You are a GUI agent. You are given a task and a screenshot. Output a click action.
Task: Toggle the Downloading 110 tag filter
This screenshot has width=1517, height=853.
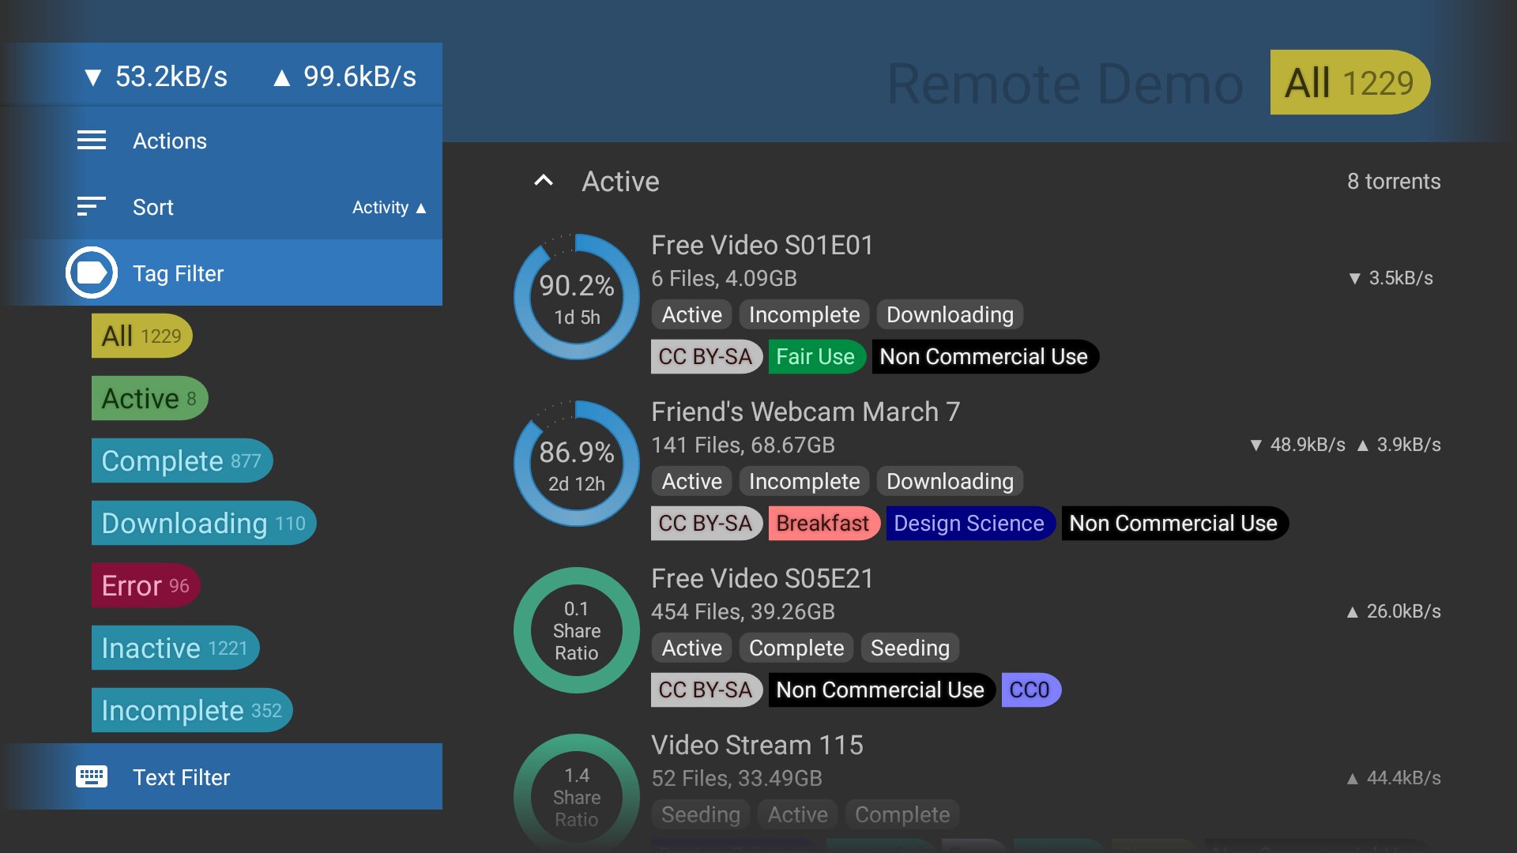203,523
